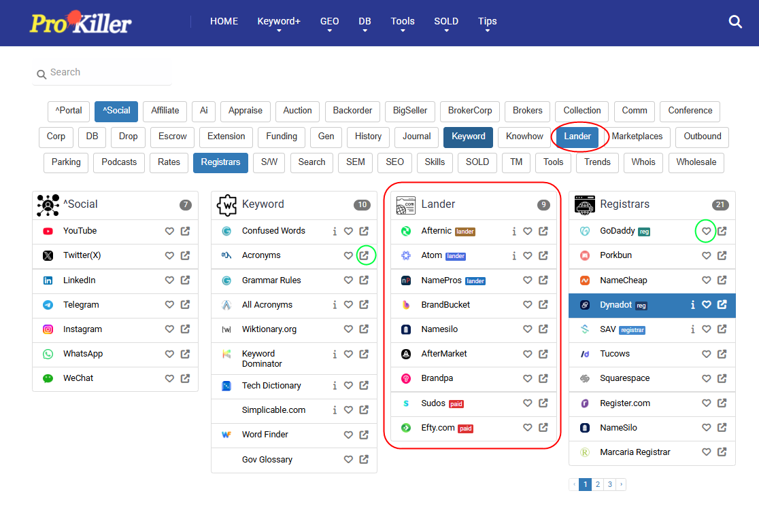Viewport: 759px width, 527px height.
Task: Expand the GEO menu
Action: (329, 22)
